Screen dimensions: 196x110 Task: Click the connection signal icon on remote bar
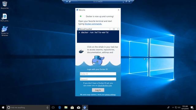click(70, 2)
